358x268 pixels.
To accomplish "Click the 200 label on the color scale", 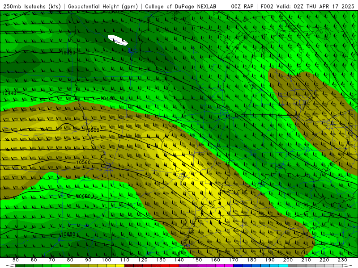I will coord(288,260).
